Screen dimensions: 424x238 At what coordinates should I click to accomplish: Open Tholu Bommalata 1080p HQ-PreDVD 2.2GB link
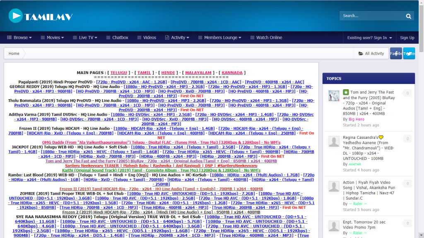(166, 101)
